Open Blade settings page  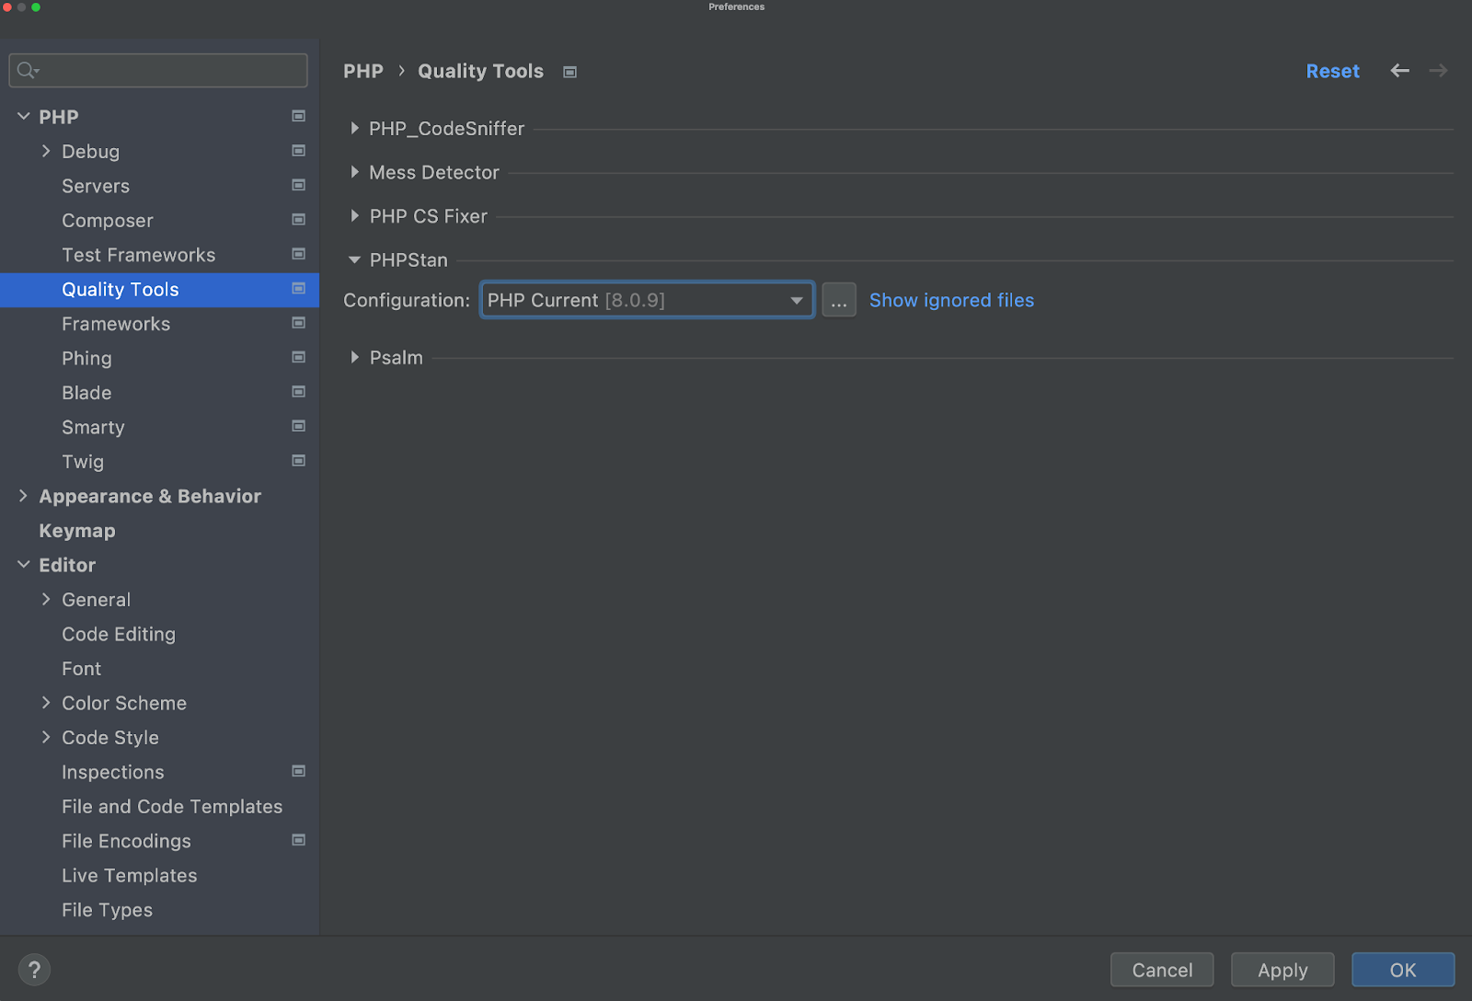pyautogui.click(x=86, y=393)
